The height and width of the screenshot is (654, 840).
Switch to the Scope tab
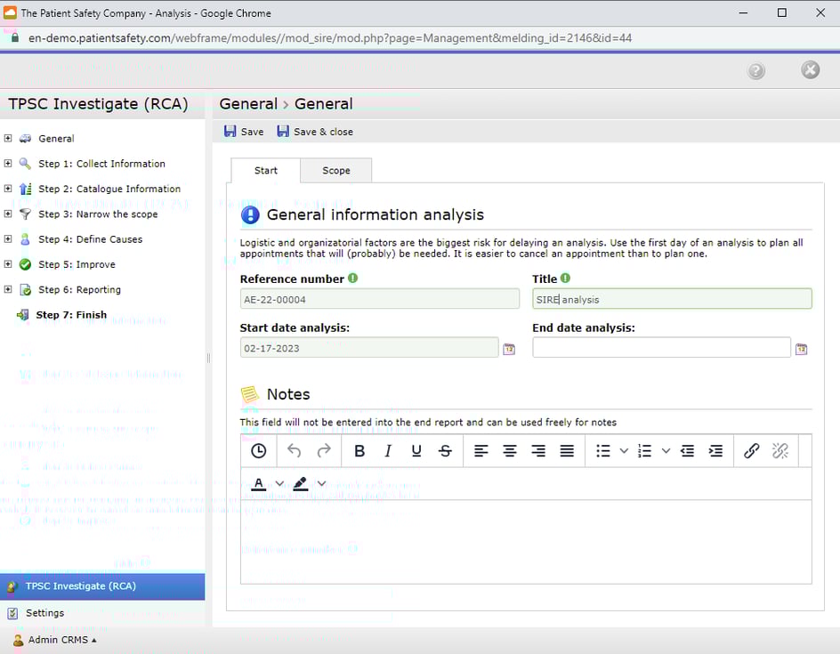[x=335, y=171]
